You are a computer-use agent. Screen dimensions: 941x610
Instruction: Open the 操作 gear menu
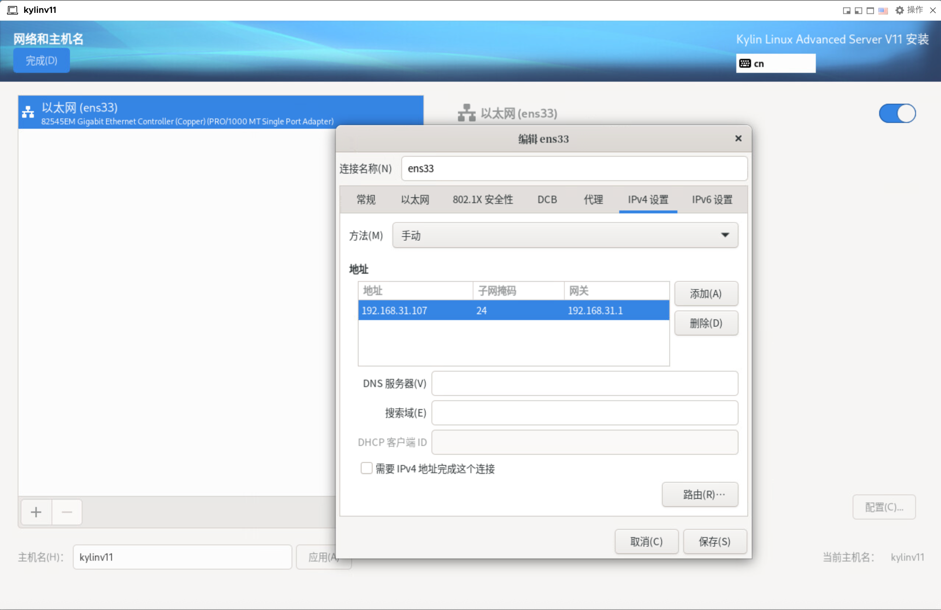[x=909, y=10]
